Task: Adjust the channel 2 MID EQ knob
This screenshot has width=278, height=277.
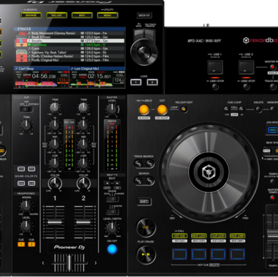Action: click(83, 144)
